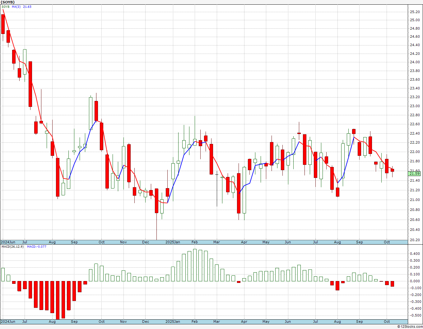Click 2025Jan on the MACD panel time axis
Viewport: 423px width, 329px height.
click(173, 322)
